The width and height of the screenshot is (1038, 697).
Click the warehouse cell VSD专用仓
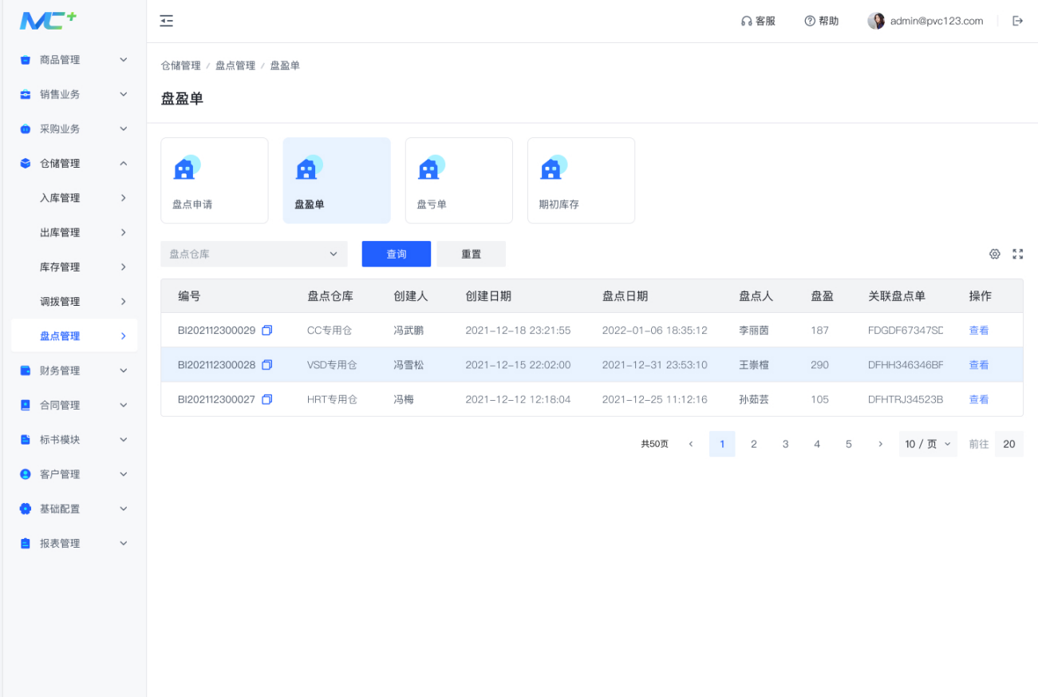tap(333, 365)
